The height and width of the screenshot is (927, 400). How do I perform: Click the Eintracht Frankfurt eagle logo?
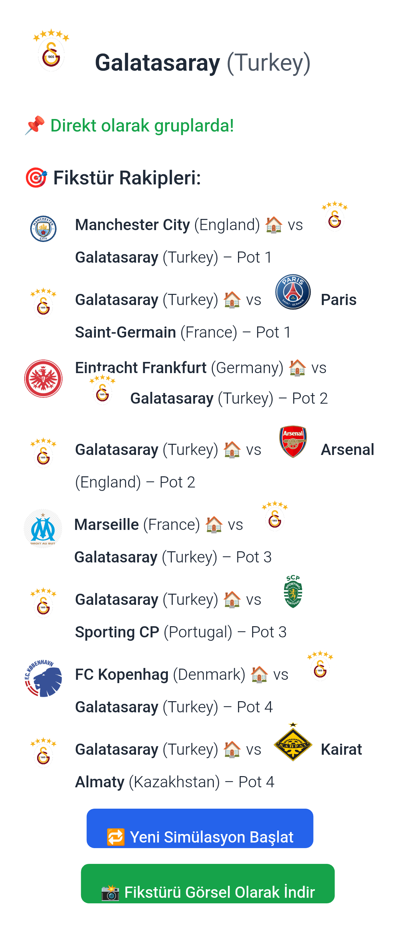tap(43, 379)
